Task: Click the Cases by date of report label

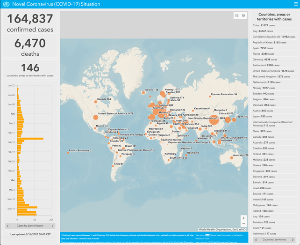Action: coord(30,226)
